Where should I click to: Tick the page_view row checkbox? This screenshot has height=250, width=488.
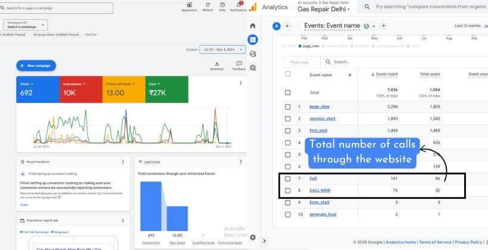tap(287, 107)
